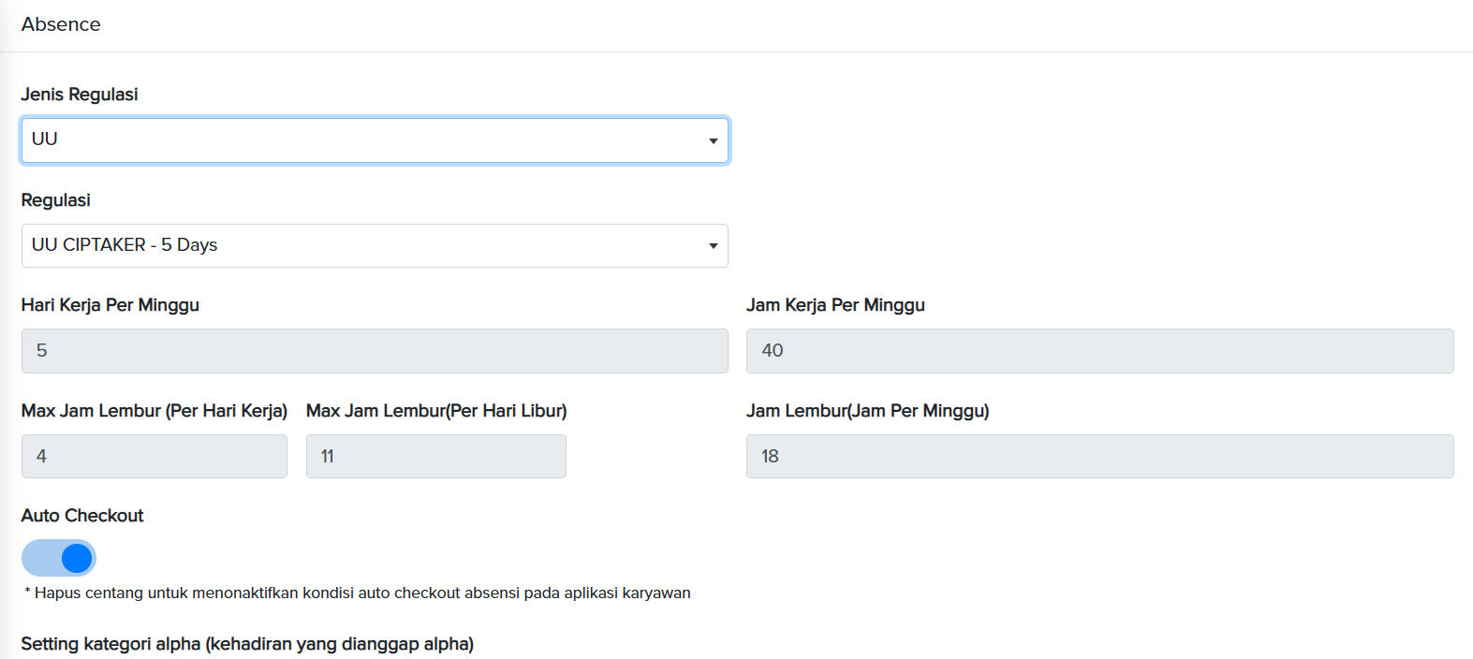Click the Absence section header
1473x659 pixels.
point(61,24)
